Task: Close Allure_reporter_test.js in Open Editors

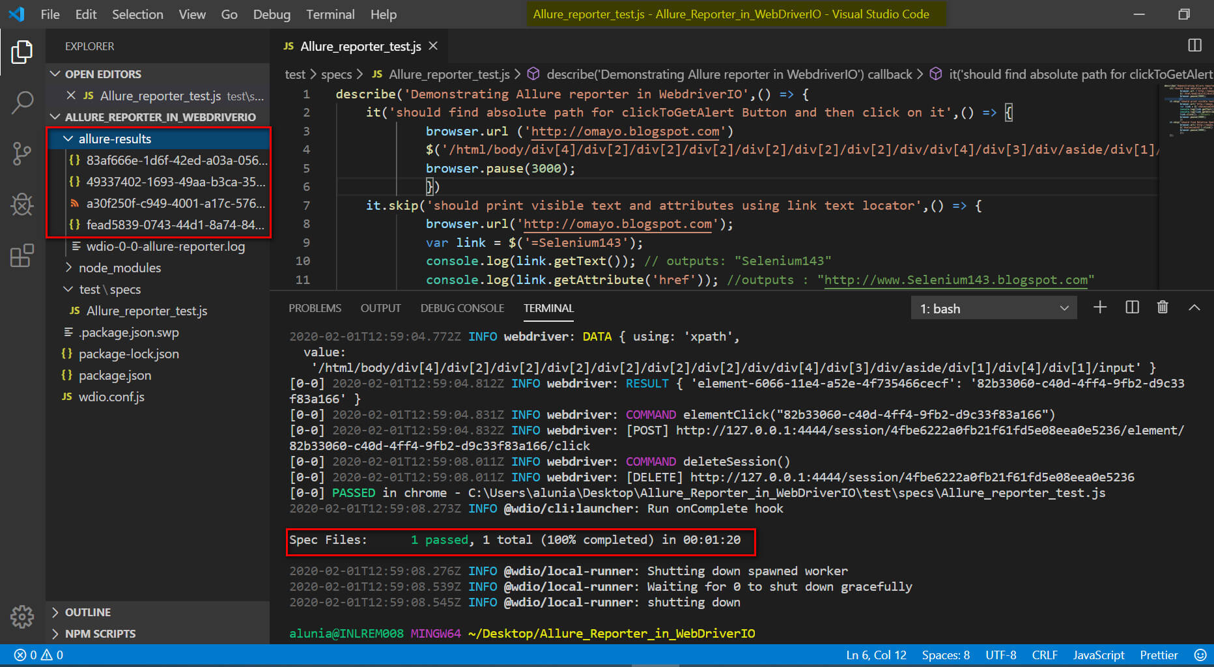Action: 71,96
